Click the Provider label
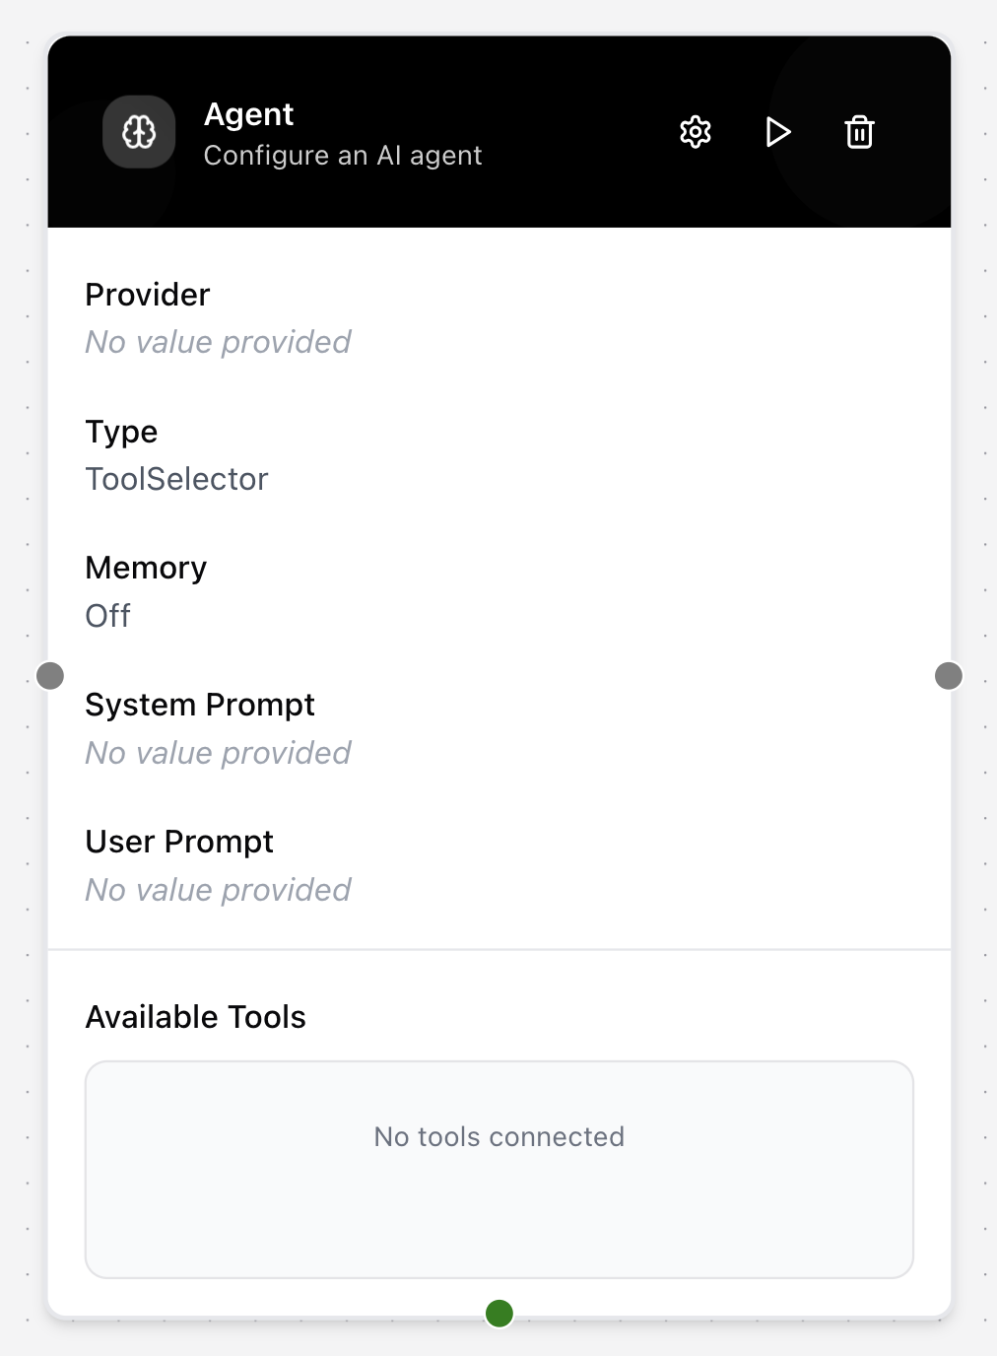Viewport: 997px width, 1356px height. click(x=148, y=295)
